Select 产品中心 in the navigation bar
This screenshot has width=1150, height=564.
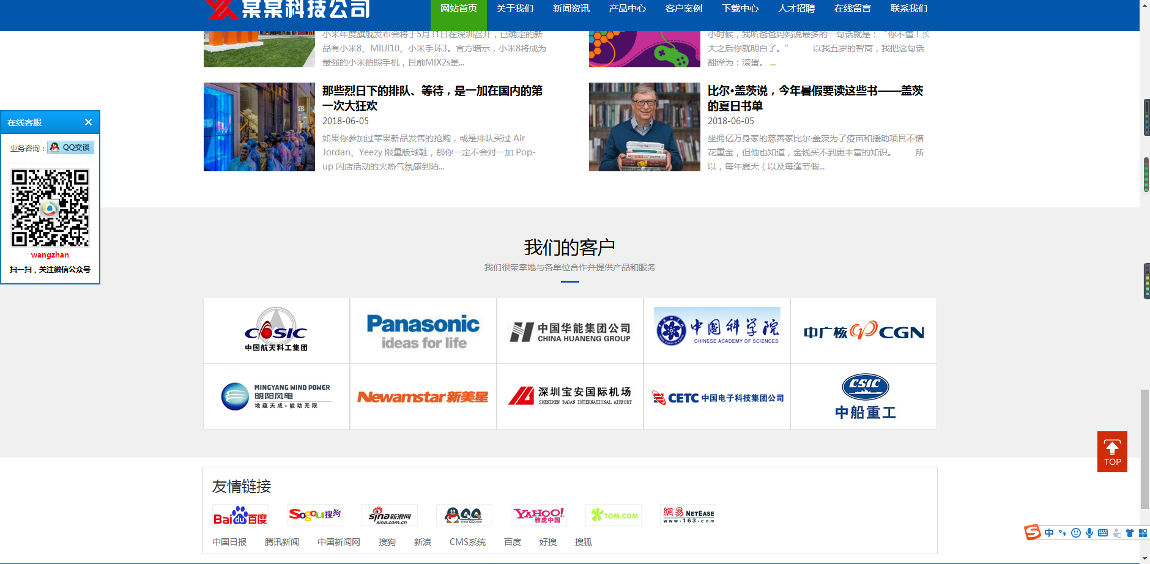(628, 9)
